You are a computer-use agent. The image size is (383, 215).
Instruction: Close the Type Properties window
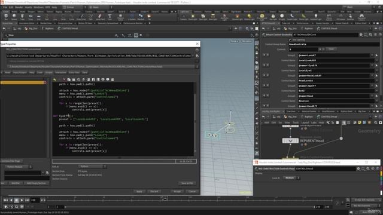tap(197, 44)
